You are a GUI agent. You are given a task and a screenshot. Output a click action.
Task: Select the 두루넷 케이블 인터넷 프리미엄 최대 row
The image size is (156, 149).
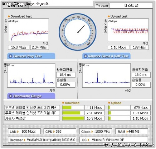(x=32, y=113)
